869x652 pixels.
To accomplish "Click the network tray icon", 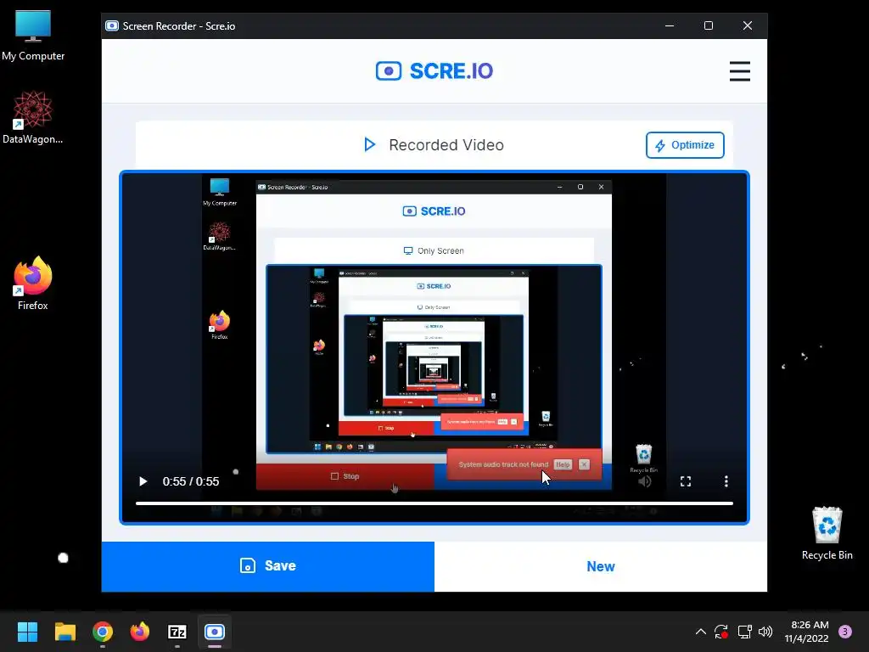I will tap(744, 632).
